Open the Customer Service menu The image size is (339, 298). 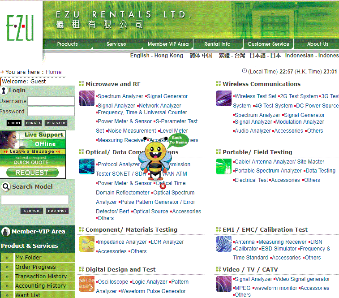268,44
